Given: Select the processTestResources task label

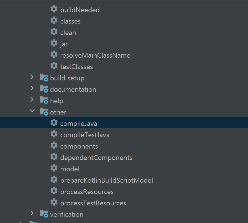Looking at the screenshot, I should click(93, 203).
